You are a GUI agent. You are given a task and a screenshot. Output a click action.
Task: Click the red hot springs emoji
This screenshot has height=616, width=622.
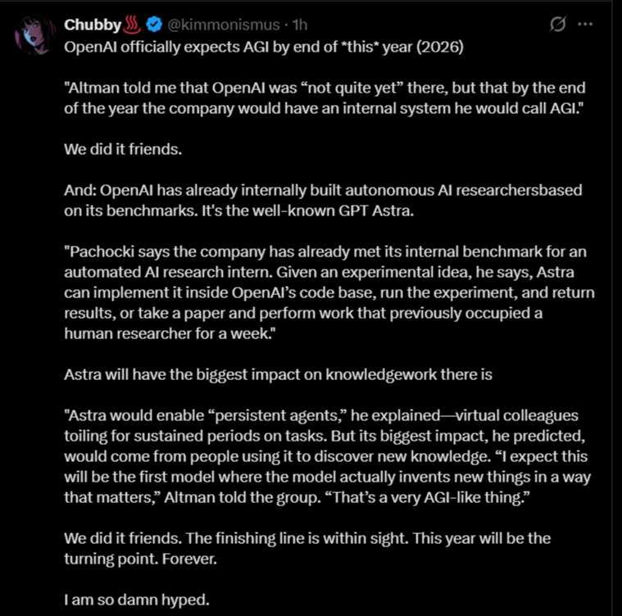click(132, 25)
